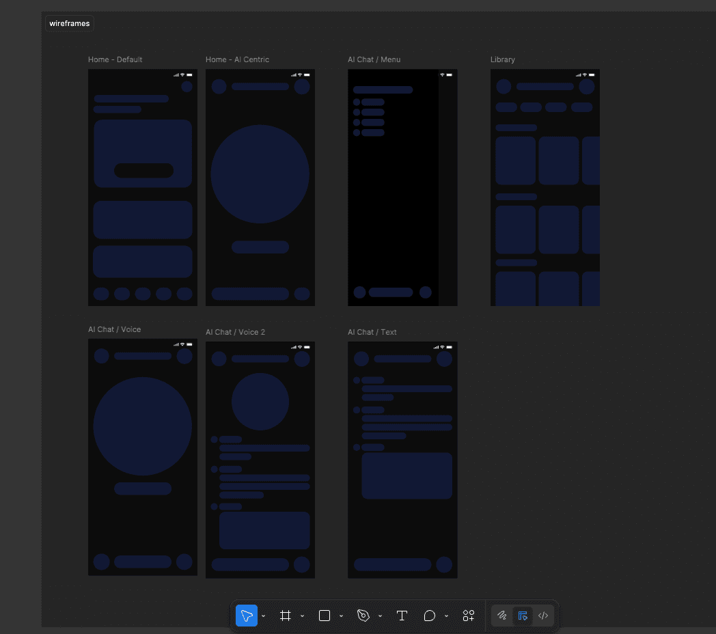Click large circle in AI Chat / Voice frame
This screenshot has height=634, width=716.
[143, 426]
